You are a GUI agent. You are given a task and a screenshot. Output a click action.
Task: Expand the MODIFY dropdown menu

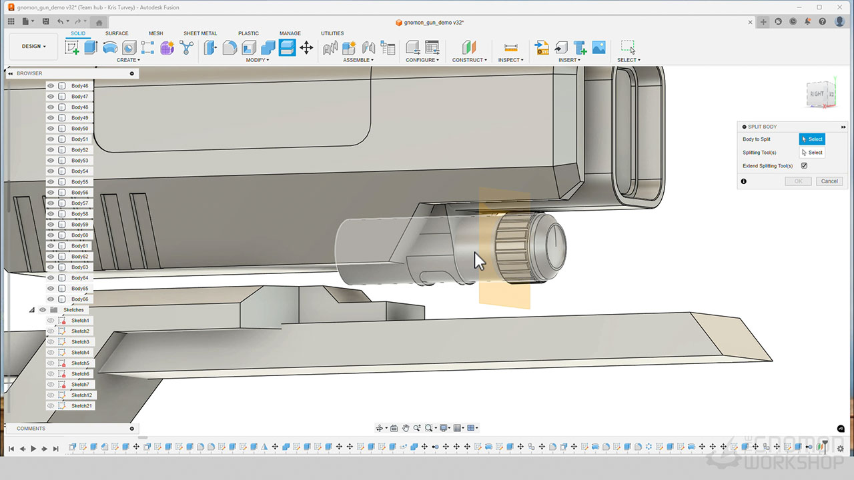(x=258, y=60)
